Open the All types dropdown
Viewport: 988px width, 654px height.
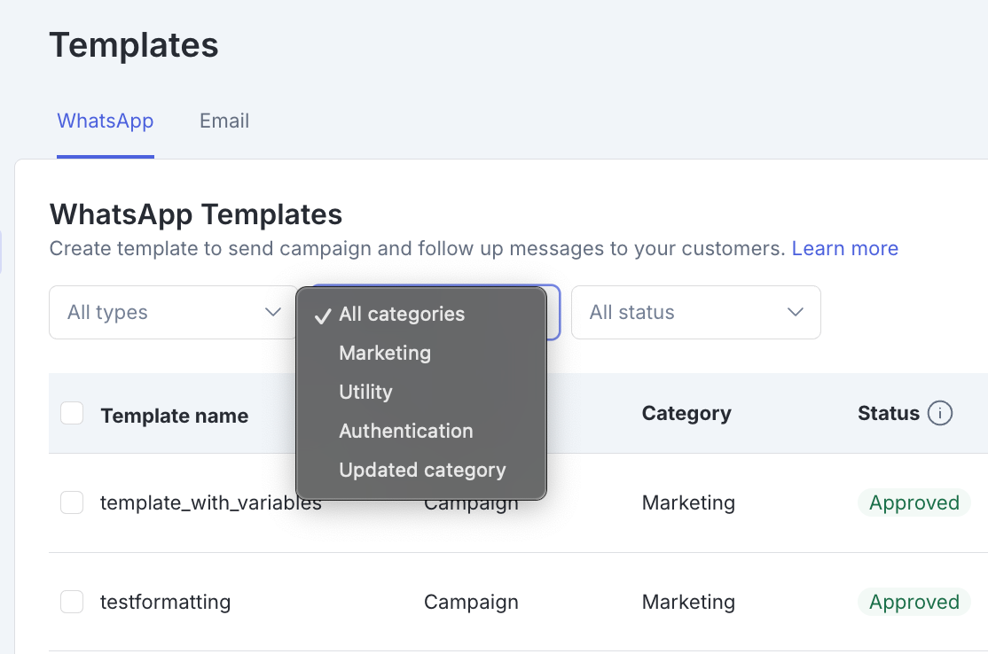click(x=160, y=312)
